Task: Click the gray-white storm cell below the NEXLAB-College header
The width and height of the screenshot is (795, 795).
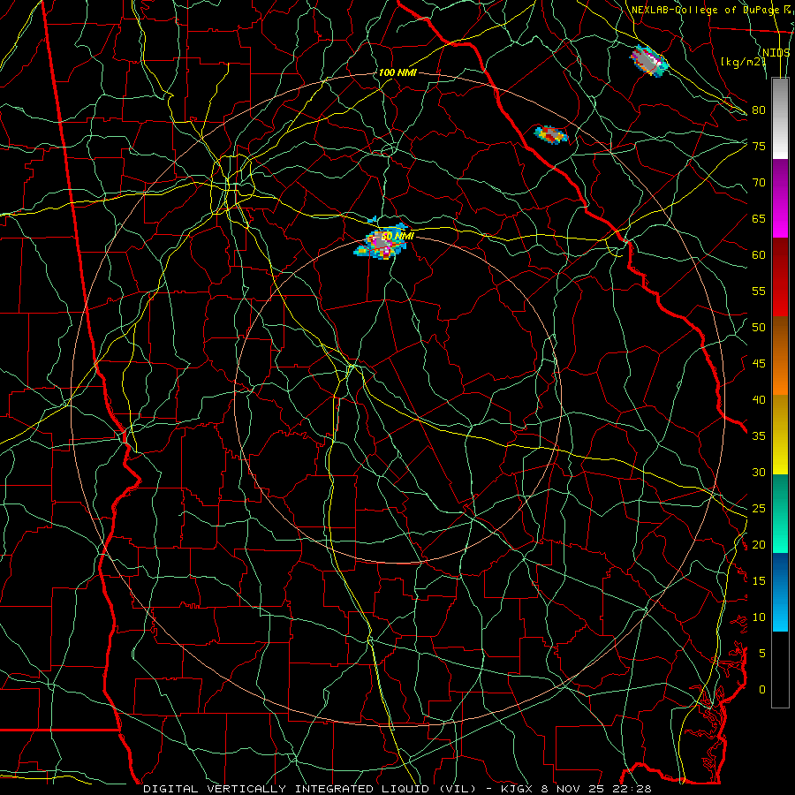Action: [x=648, y=60]
